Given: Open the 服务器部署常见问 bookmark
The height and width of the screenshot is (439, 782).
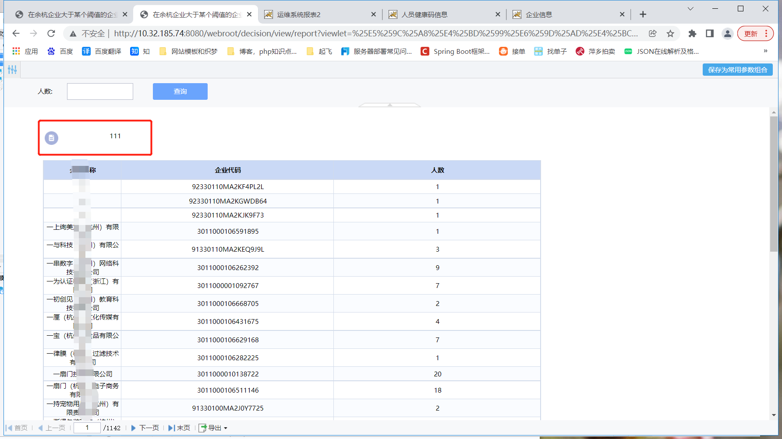Looking at the screenshot, I should 377,51.
